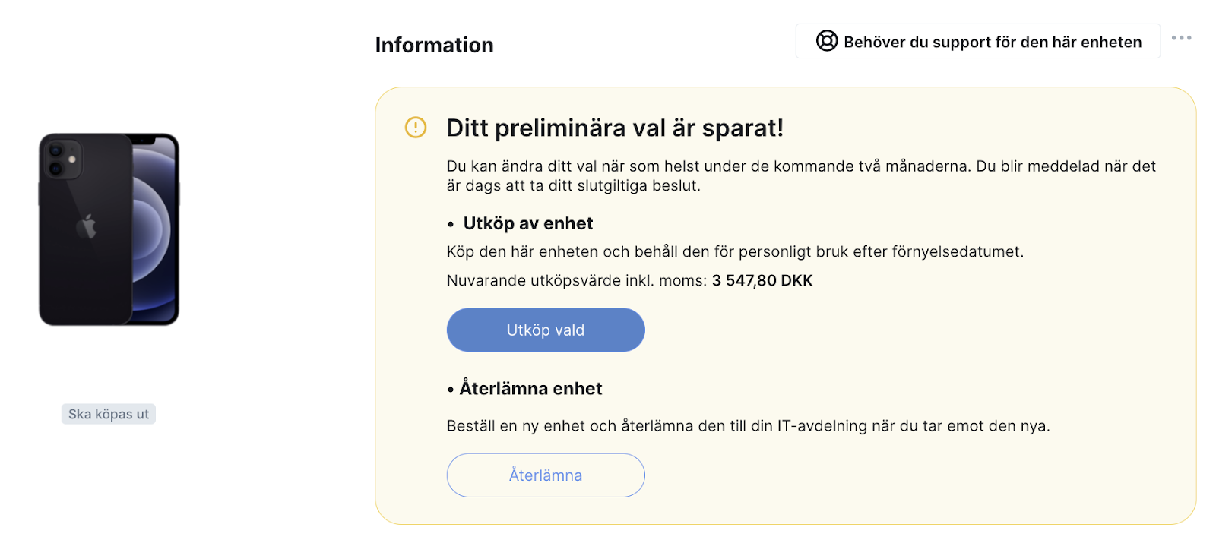
Task: Click the Apple logo on the phone image
Action: click(86, 226)
